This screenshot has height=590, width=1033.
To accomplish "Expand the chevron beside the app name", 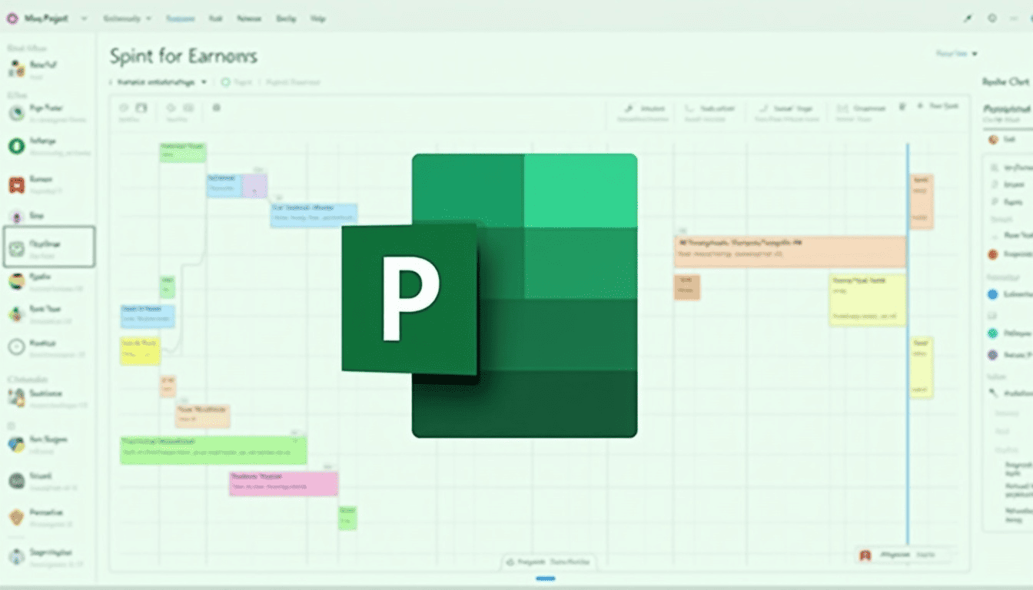I will pos(84,18).
